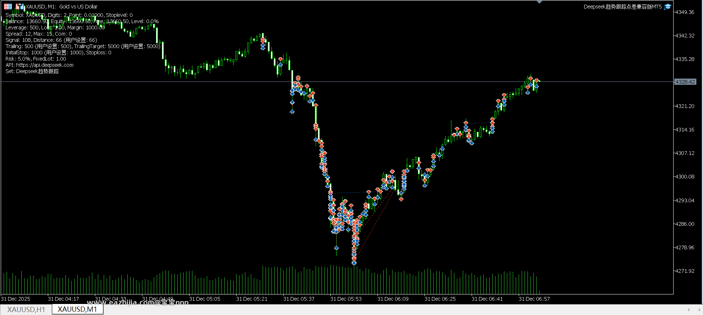Click time axis label '31 Dec 06:09'

[x=393, y=299]
